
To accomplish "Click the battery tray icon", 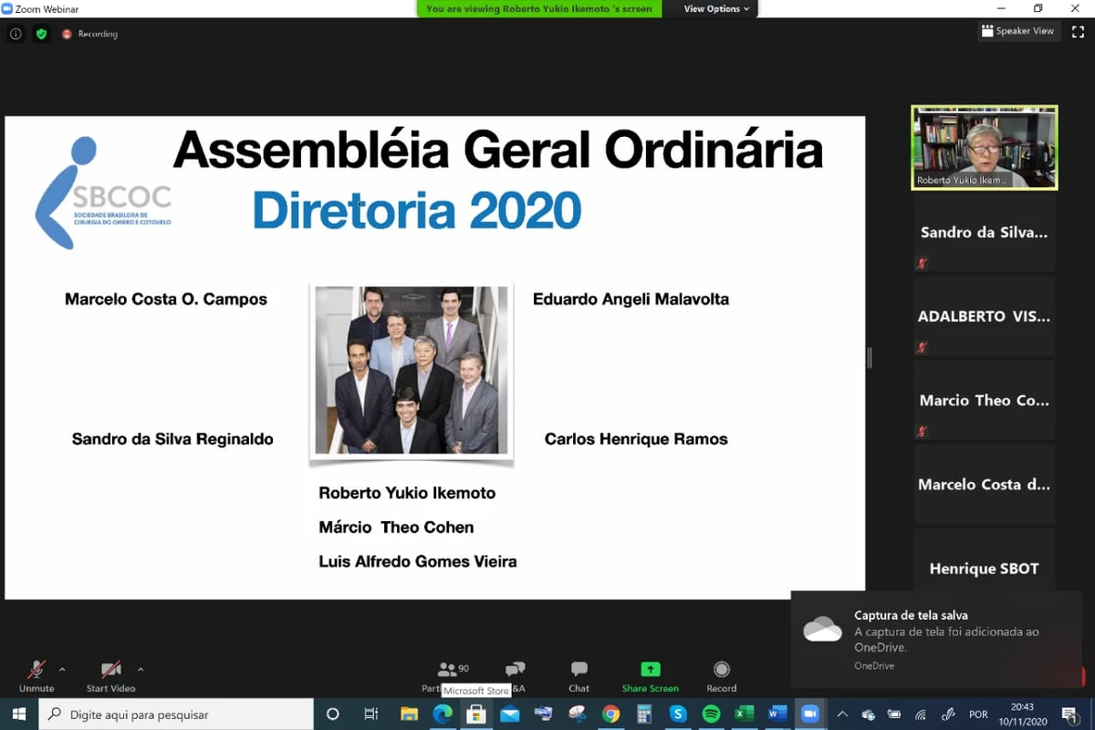I will point(894,714).
